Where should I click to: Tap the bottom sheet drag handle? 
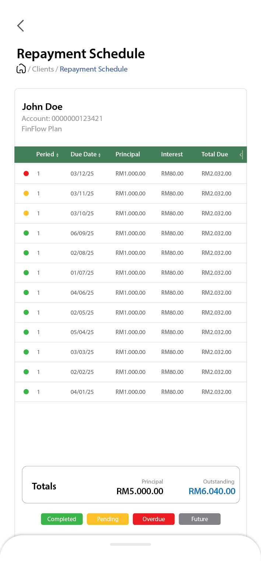(130, 544)
